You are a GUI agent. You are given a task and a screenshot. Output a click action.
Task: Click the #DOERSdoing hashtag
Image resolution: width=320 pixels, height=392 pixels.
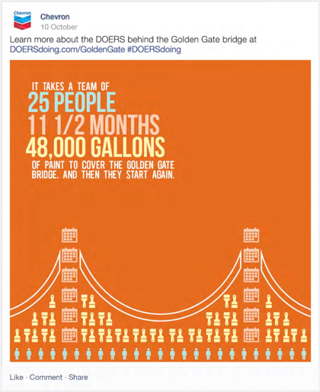(154, 49)
